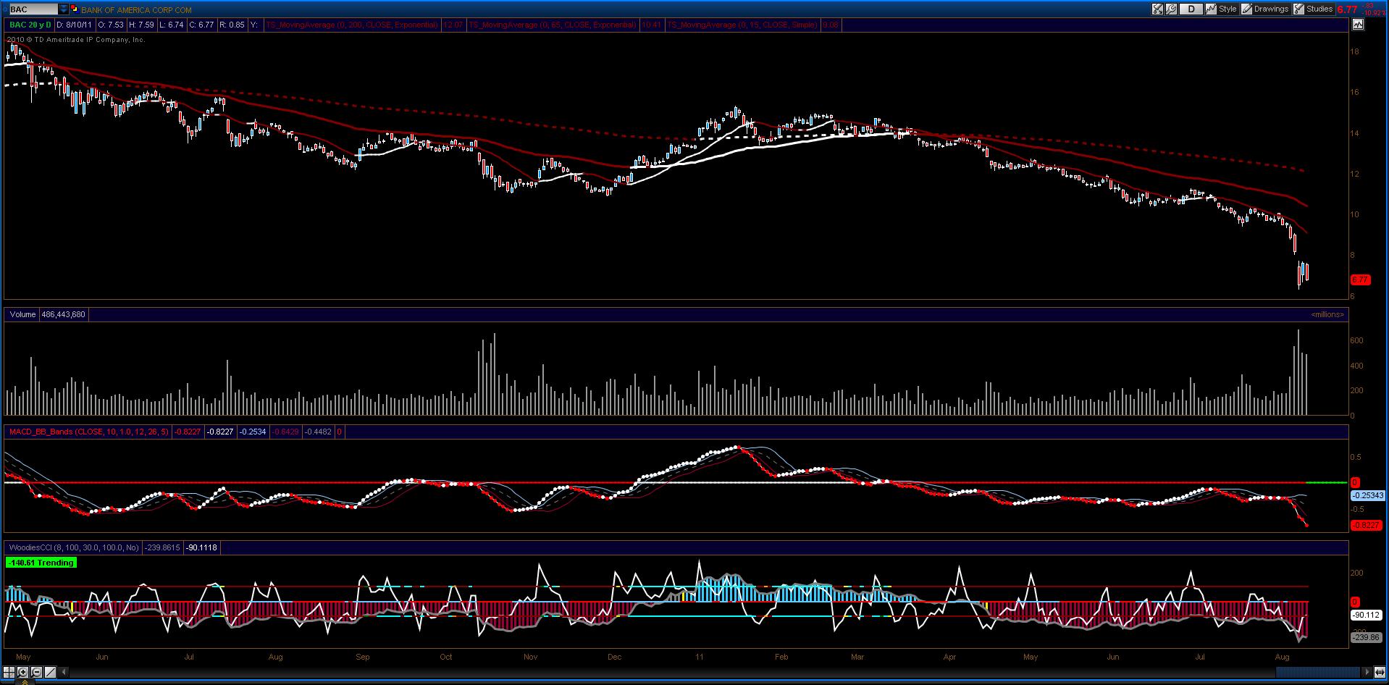Click the R: 0.85 range readout

[232, 25]
